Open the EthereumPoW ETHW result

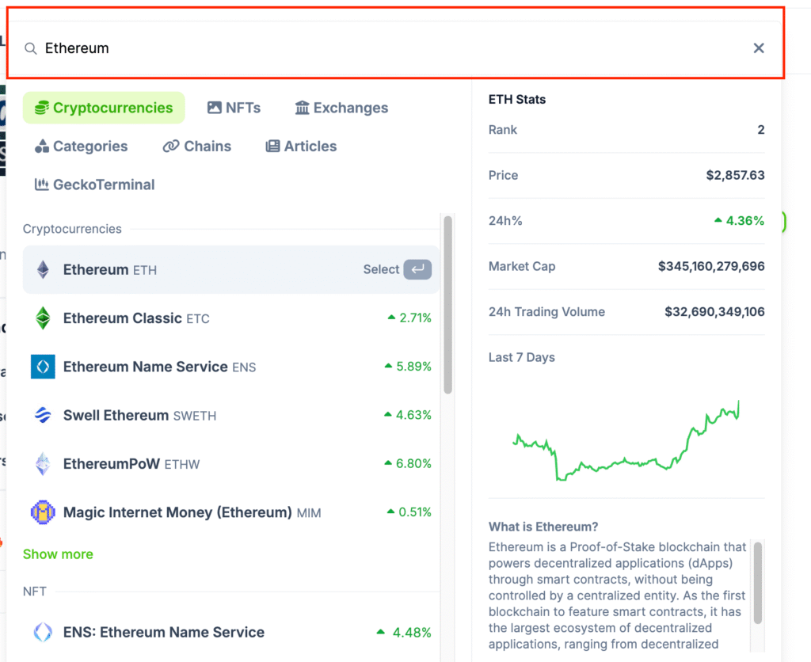230,464
